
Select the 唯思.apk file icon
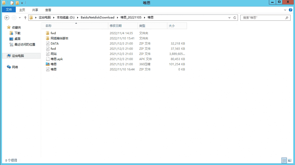(x=48, y=59)
